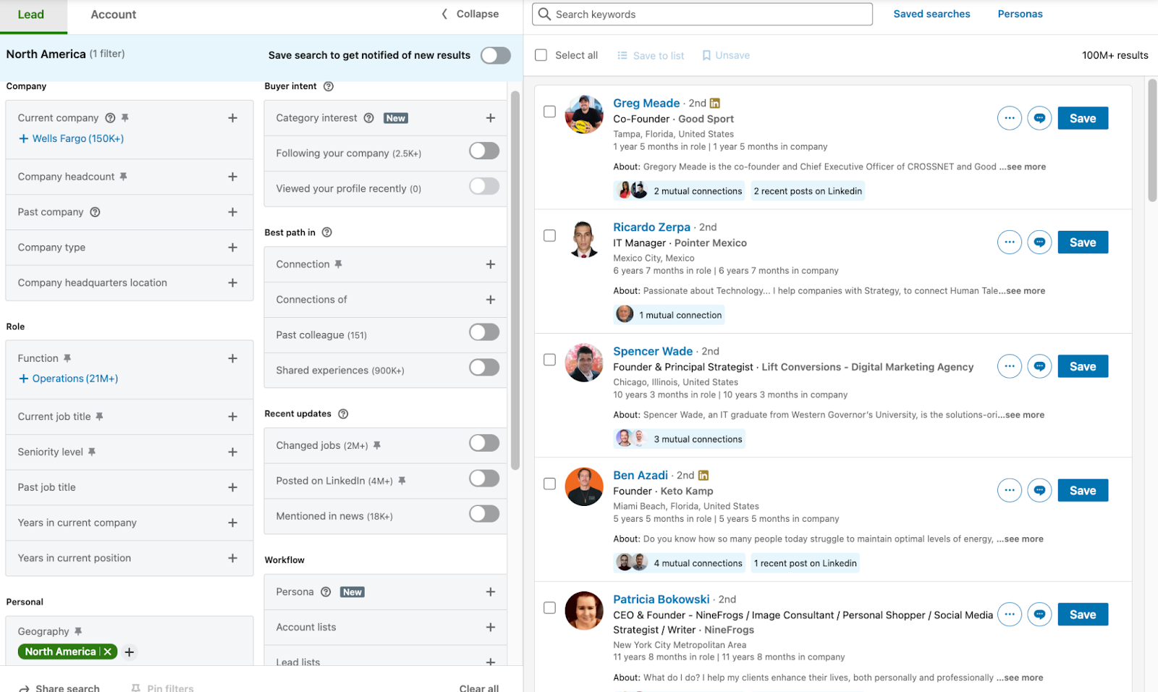1158x692 pixels.
Task: Save Patricia Bokowski as a lead
Action: (x=1082, y=615)
